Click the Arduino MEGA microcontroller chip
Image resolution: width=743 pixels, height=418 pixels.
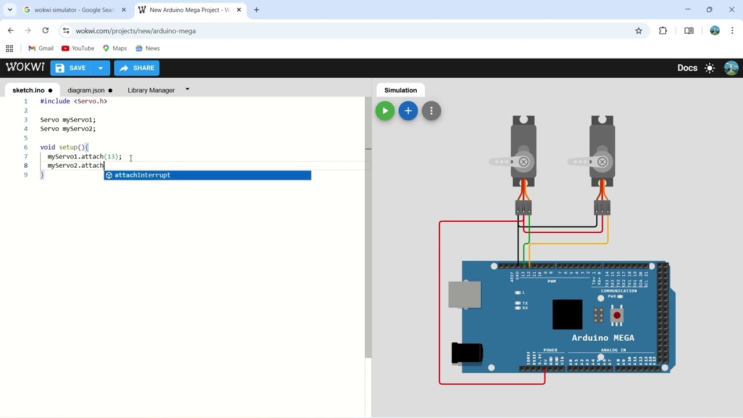coord(567,315)
